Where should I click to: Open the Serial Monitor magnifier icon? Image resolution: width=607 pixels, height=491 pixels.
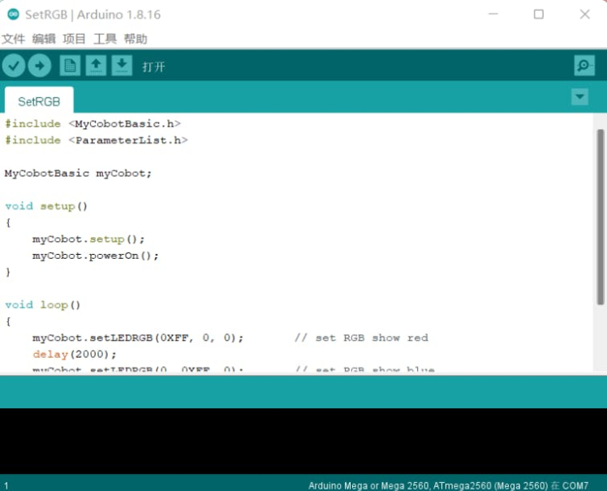click(x=584, y=66)
